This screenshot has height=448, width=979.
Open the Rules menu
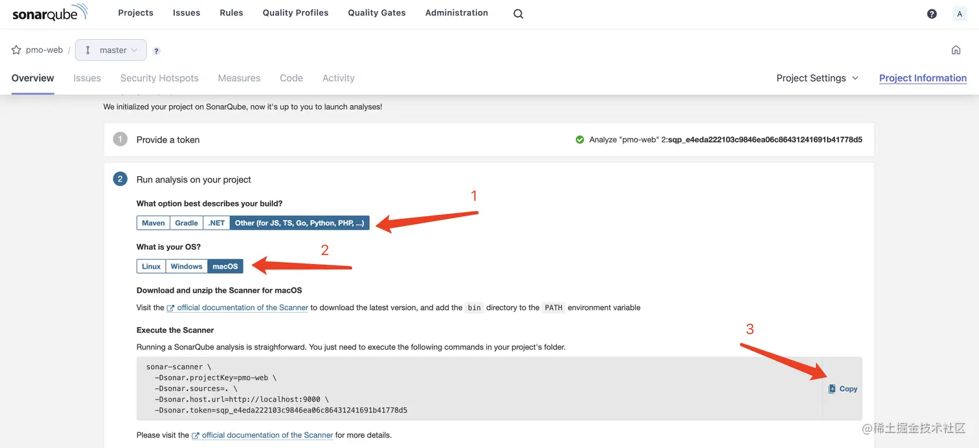pyautogui.click(x=231, y=13)
